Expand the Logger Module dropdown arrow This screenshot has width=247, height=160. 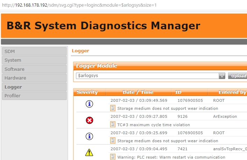point(222,76)
